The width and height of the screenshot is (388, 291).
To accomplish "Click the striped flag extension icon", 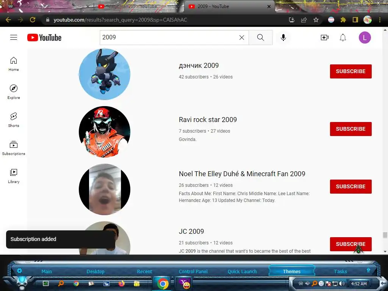I will tap(331, 20).
